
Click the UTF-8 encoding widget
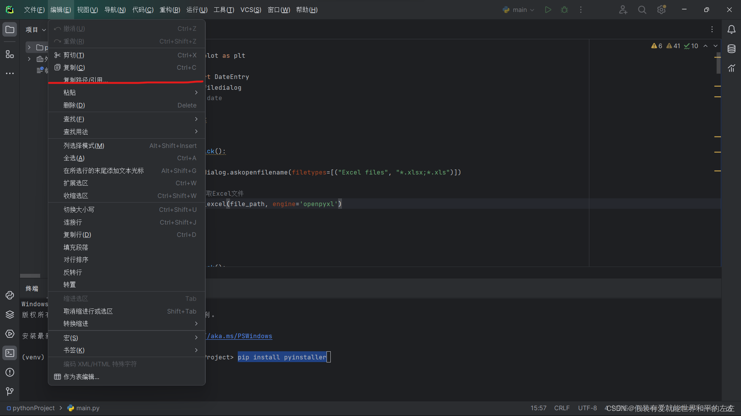tap(587, 408)
